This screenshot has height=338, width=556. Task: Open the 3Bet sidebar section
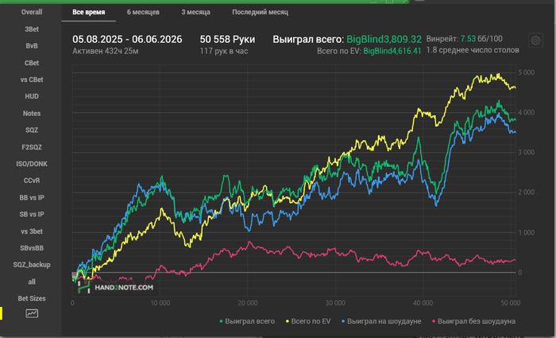[32, 29]
